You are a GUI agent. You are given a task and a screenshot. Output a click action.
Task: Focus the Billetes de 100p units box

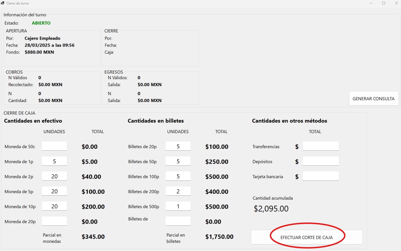[x=178, y=176]
